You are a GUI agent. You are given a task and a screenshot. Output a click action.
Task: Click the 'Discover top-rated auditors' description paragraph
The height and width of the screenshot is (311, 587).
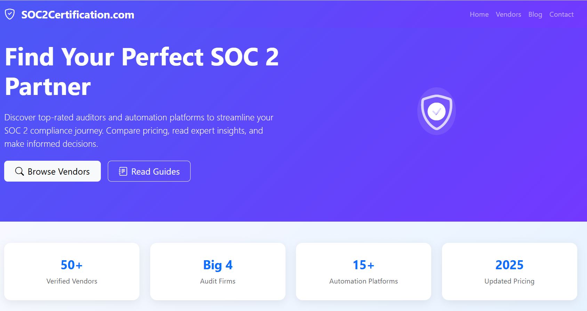coord(139,130)
